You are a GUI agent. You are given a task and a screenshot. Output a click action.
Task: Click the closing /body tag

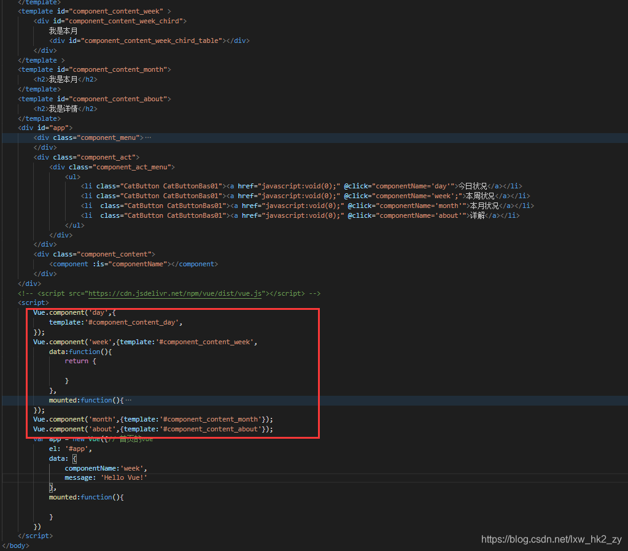[15, 546]
